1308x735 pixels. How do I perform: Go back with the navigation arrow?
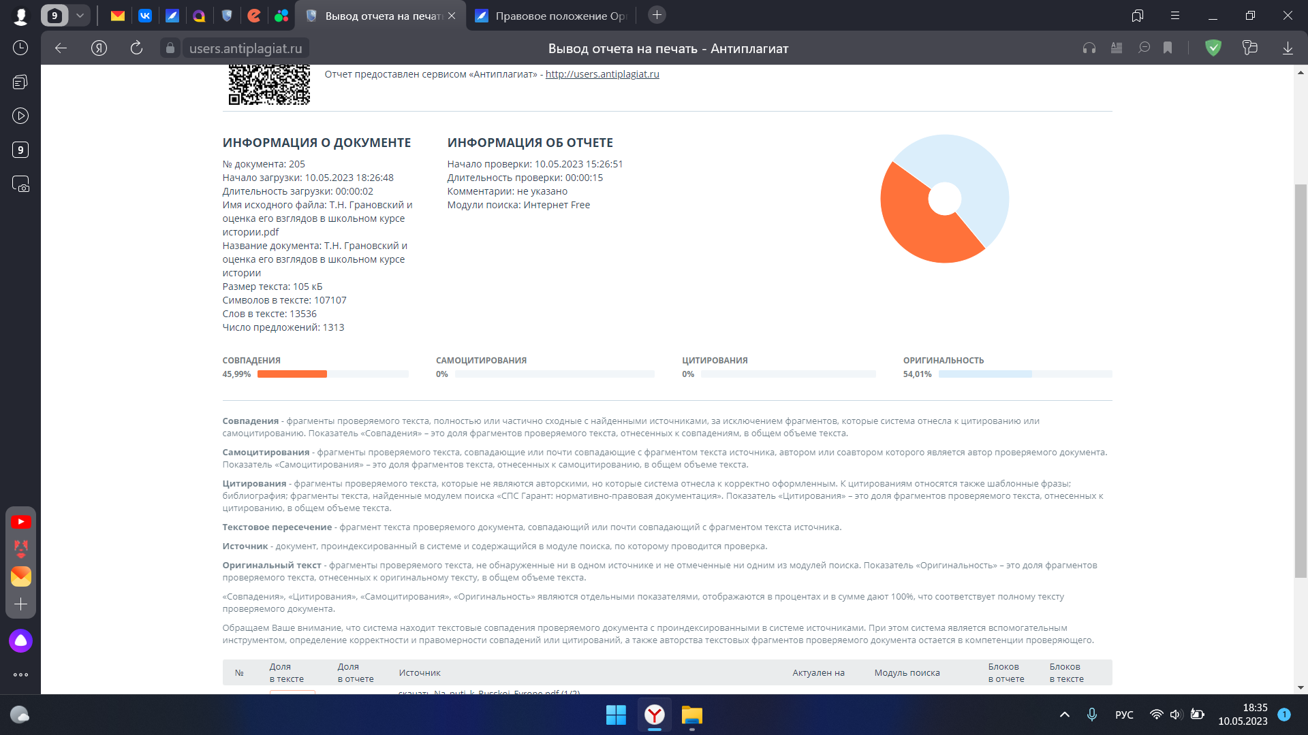[61, 48]
